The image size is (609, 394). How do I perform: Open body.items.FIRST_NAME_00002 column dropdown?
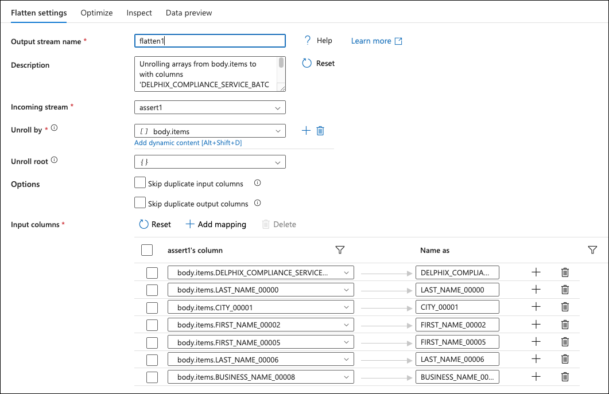(261, 325)
